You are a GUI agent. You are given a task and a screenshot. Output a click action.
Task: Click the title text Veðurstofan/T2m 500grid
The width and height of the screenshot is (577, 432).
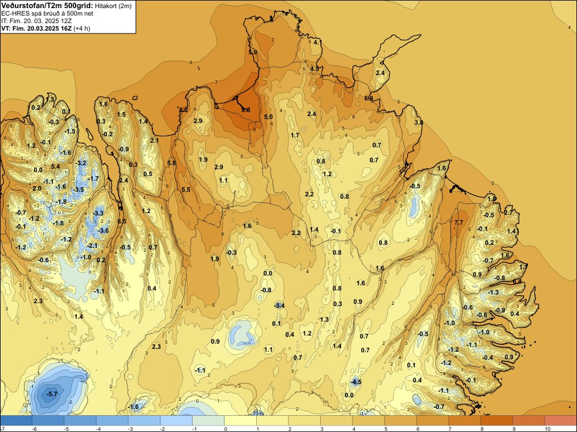tap(47, 5)
